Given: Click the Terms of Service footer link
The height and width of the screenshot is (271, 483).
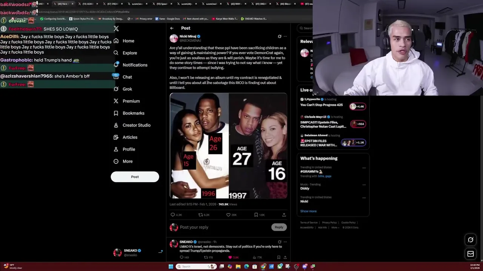Looking at the screenshot, I should (x=309, y=223).
